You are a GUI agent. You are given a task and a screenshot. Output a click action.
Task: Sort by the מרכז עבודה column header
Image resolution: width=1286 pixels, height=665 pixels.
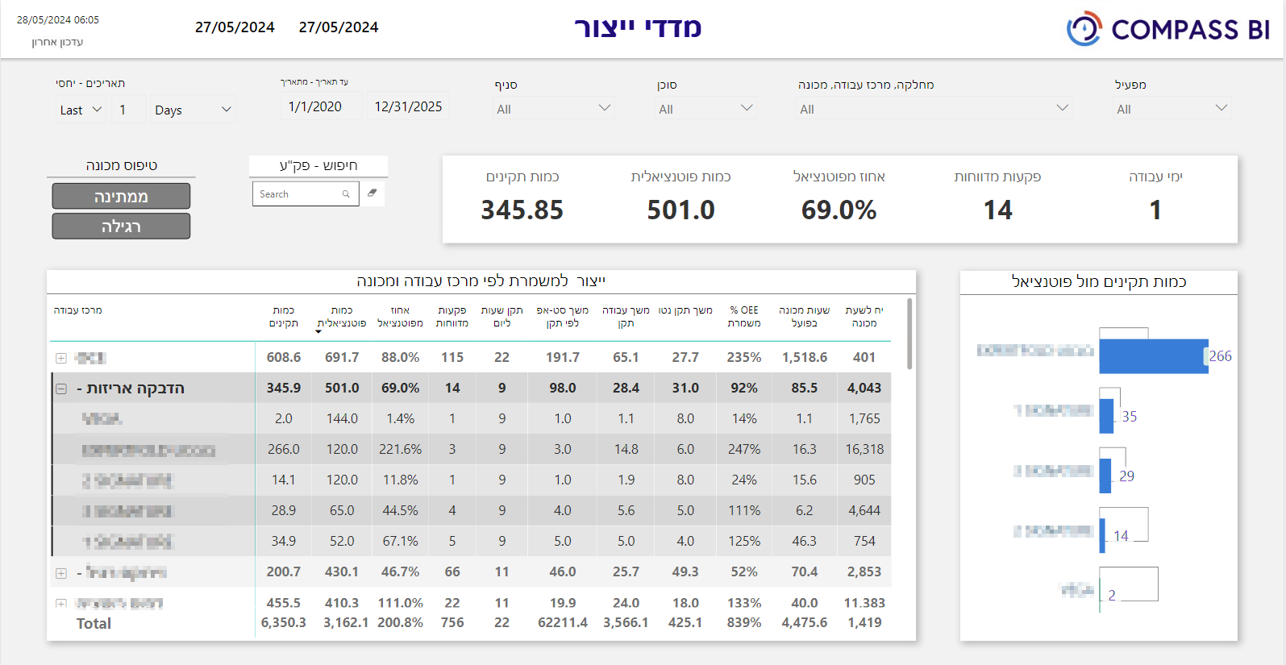[78, 310]
